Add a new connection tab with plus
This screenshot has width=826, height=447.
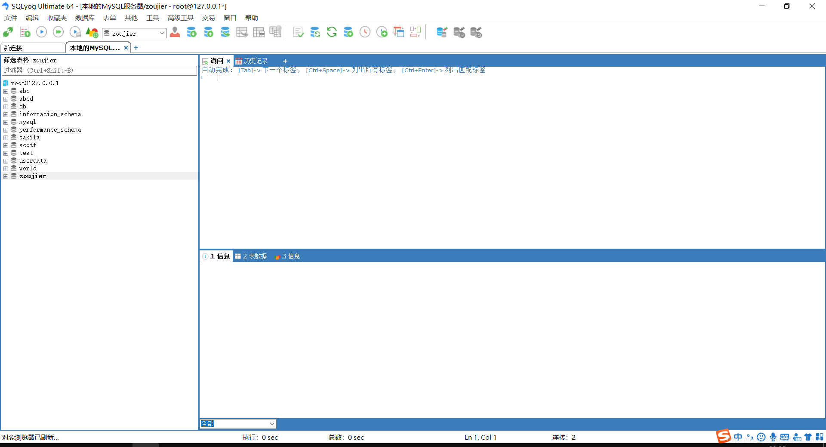pos(136,48)
